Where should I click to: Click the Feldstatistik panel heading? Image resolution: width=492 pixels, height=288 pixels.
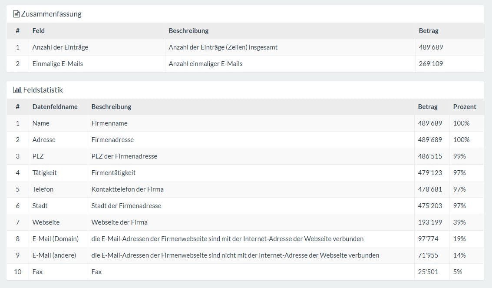click(x=43, y=90)
